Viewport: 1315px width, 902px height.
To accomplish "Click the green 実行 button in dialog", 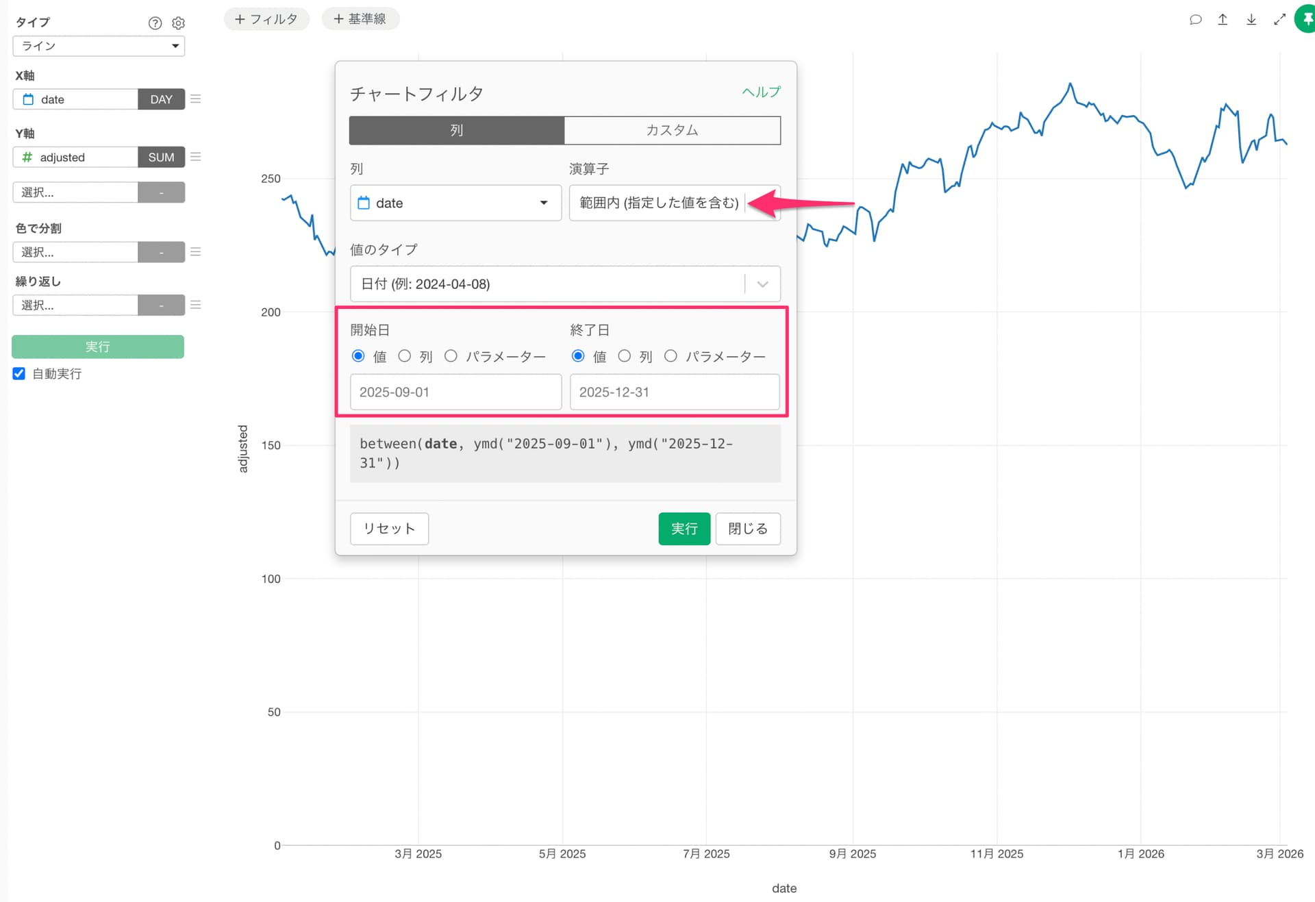I will 684,529.
